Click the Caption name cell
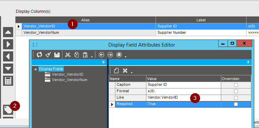Screen dimensions: 259x128 click(x=131, y=85)
